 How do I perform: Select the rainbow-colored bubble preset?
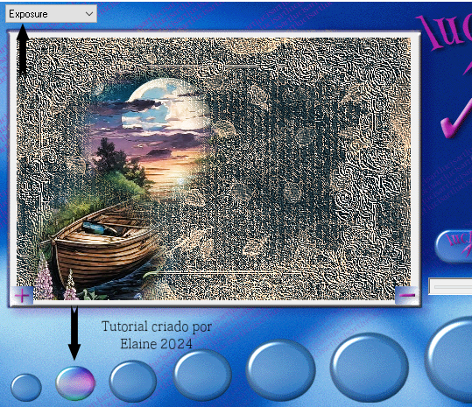pos(75,383)
